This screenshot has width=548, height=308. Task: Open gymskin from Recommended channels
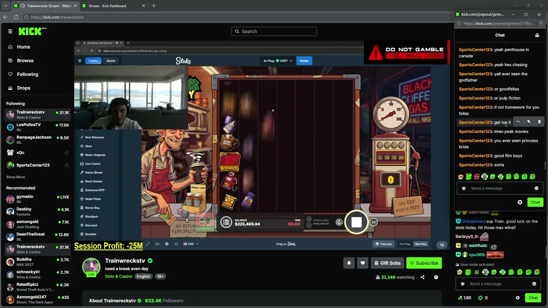point(37,199)
